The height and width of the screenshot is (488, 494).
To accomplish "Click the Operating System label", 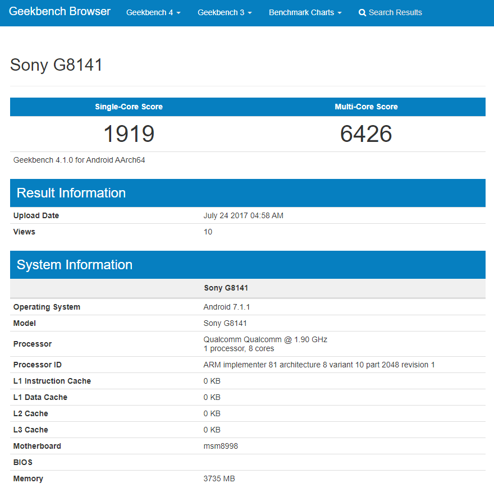I will pyautogui.click(x=47, y=307).
